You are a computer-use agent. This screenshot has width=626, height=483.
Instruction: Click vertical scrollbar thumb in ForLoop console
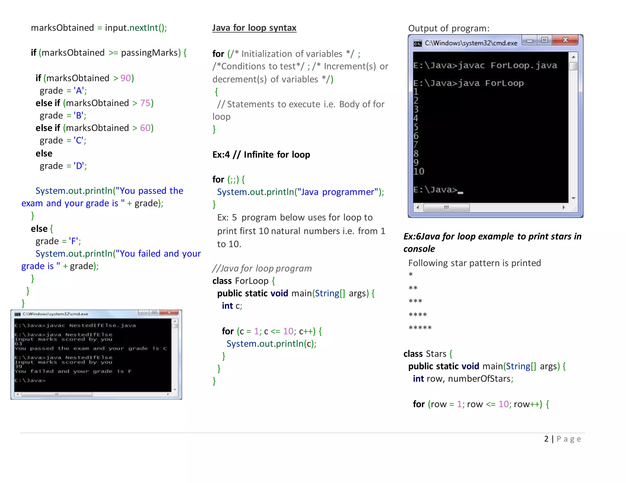coord(573,66)
